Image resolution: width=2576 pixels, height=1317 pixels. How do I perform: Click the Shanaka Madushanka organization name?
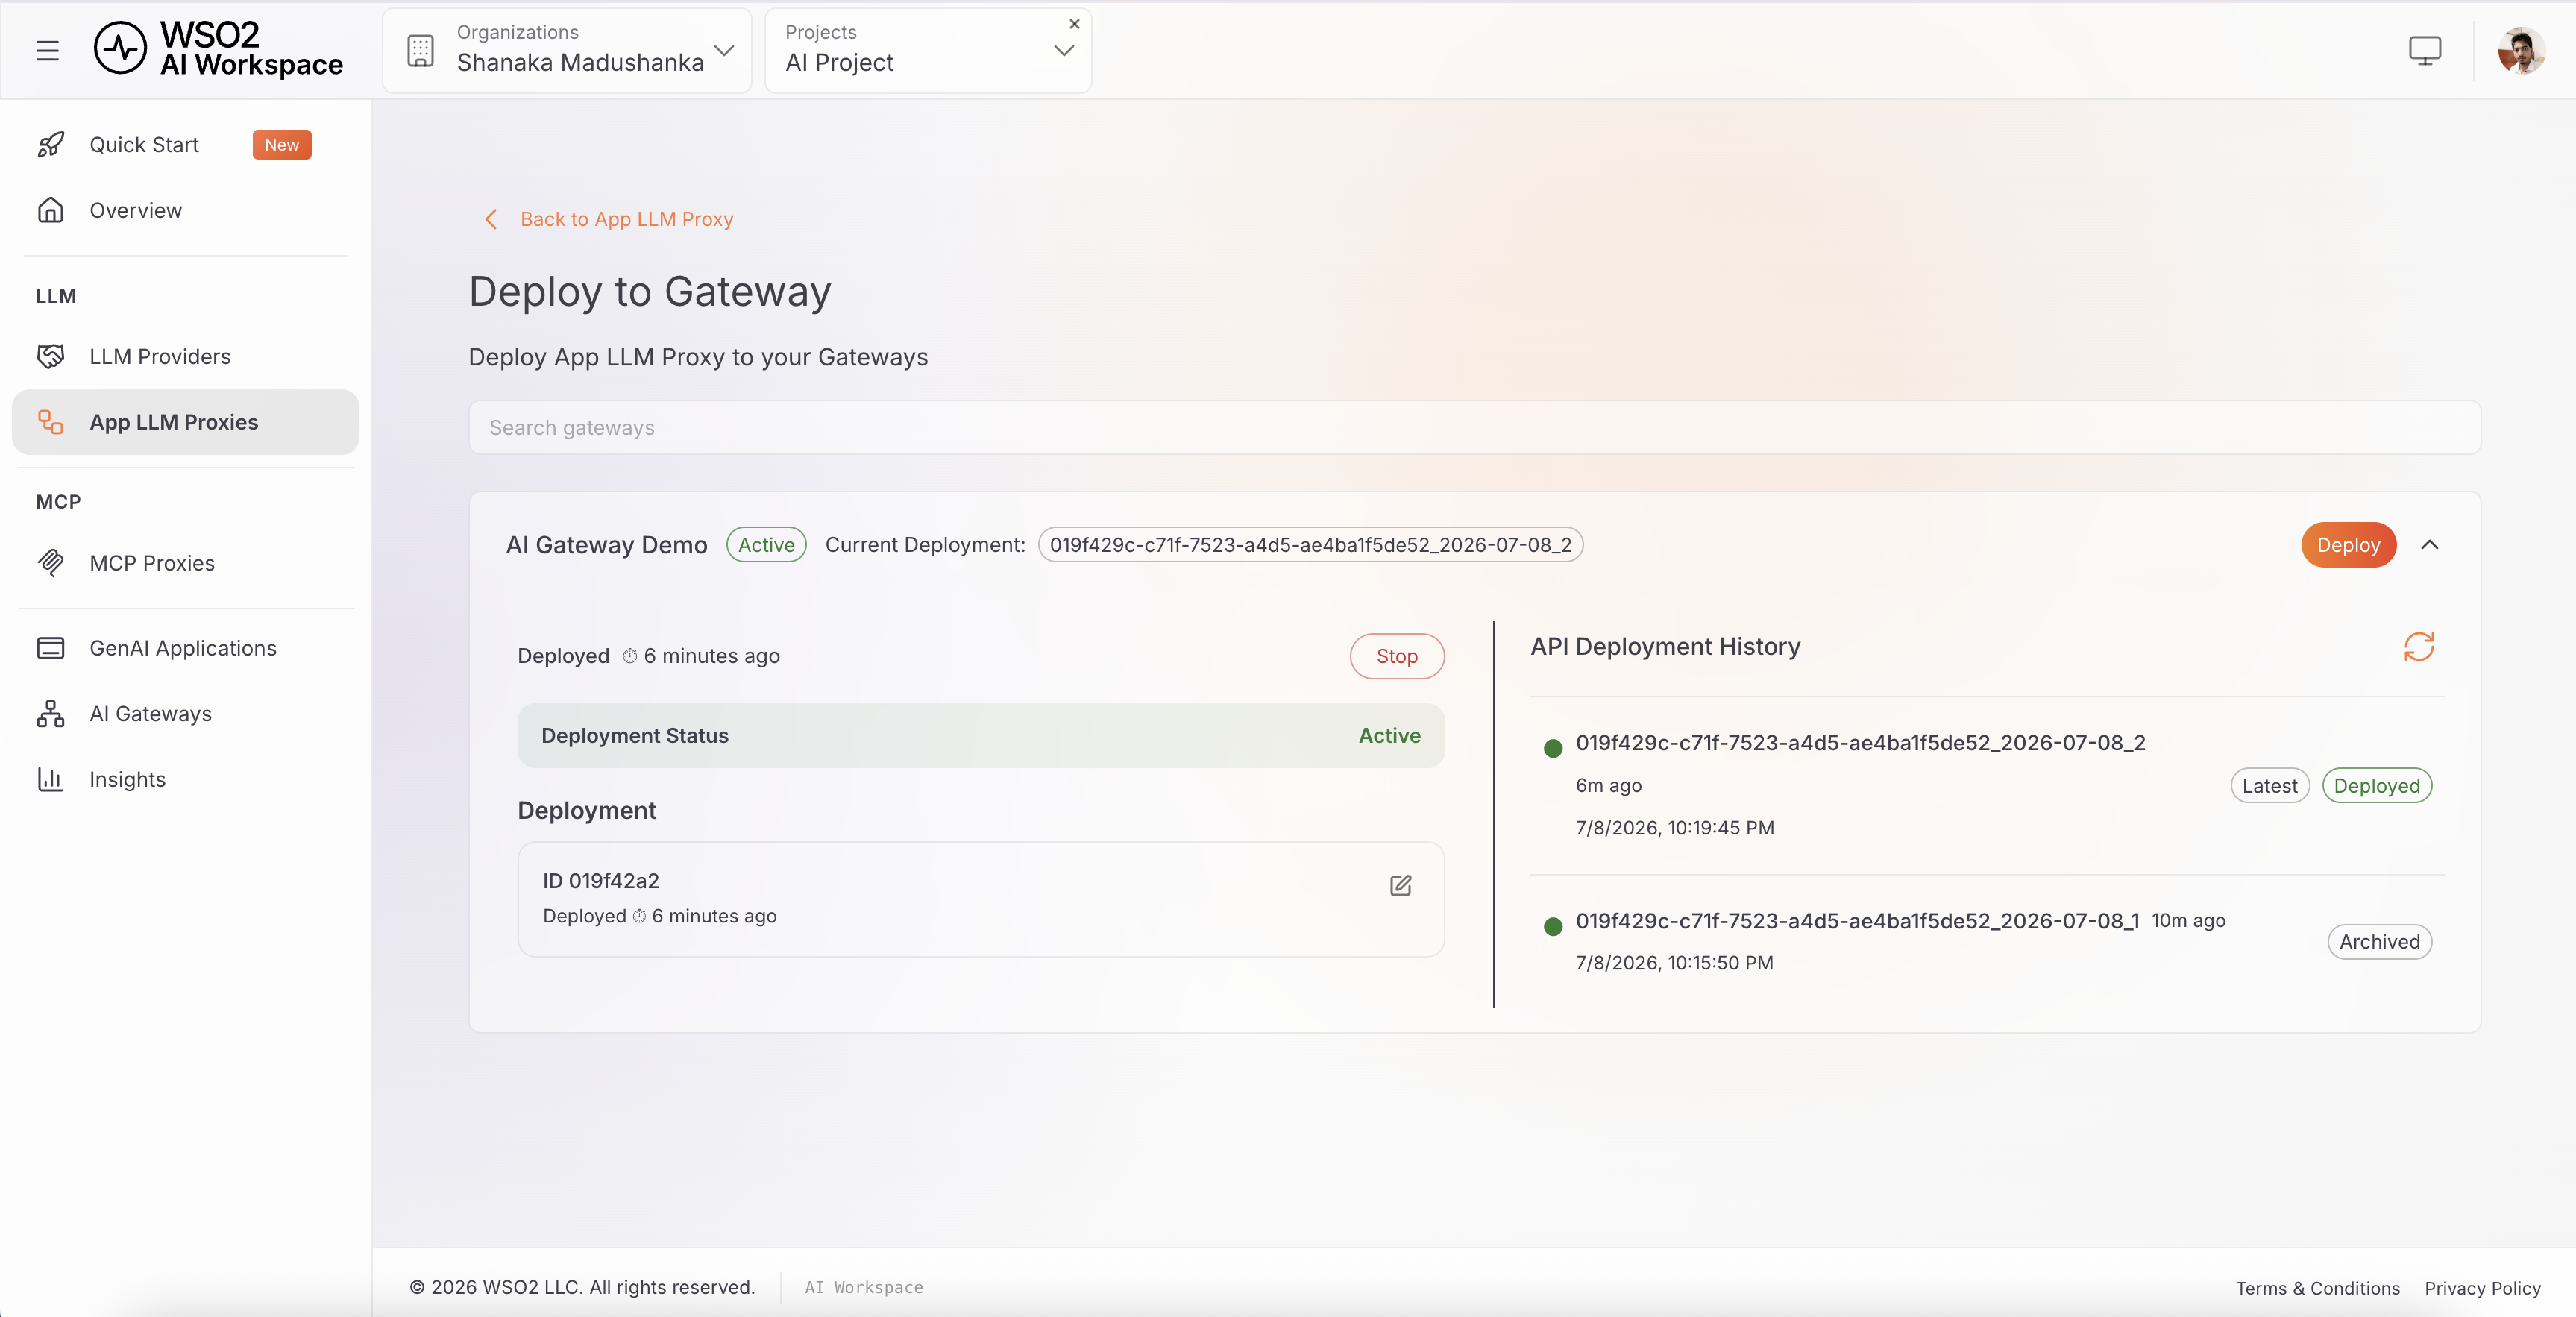[x=580, y=62]
